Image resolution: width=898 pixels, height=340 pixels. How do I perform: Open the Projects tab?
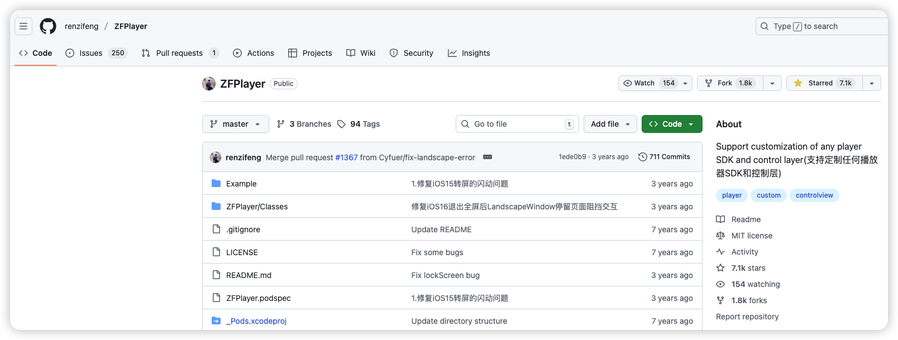310,53
